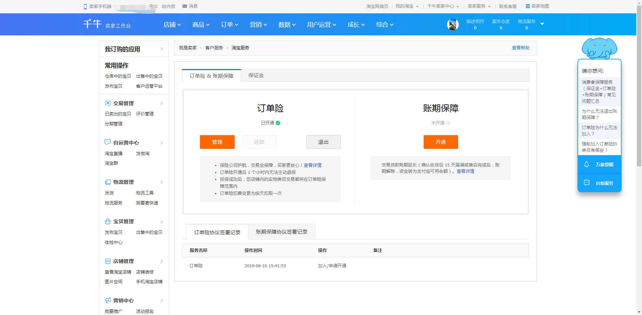
Task: Expand 我订购的应用 chevron
Action: click(162, 49)
